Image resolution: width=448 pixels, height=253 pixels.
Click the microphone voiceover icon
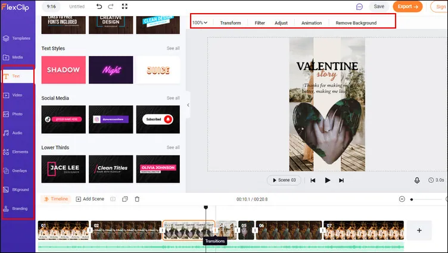tap(417, 180)
